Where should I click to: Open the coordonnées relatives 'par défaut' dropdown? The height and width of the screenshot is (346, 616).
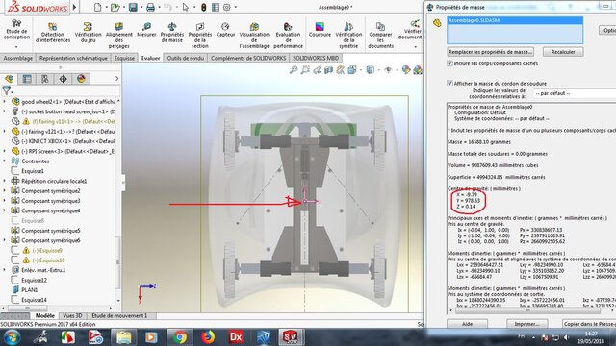[575, 93]
